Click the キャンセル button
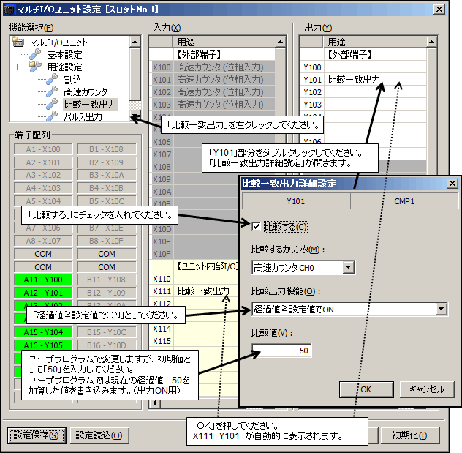Screen dimensions: 462x453 426,389
